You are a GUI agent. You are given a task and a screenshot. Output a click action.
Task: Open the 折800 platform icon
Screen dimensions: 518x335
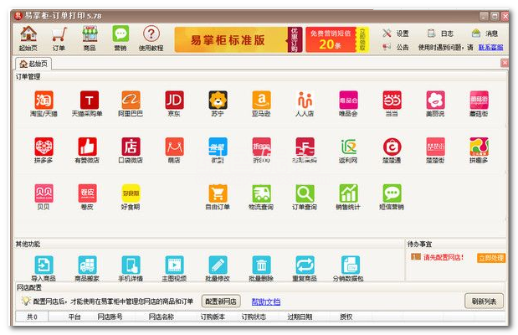pos(261,147)
